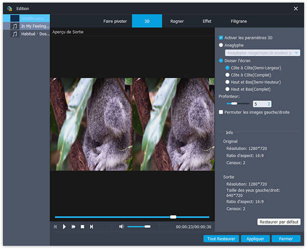Open the Anaglyphe type dropdown

(x=262, y=53)
